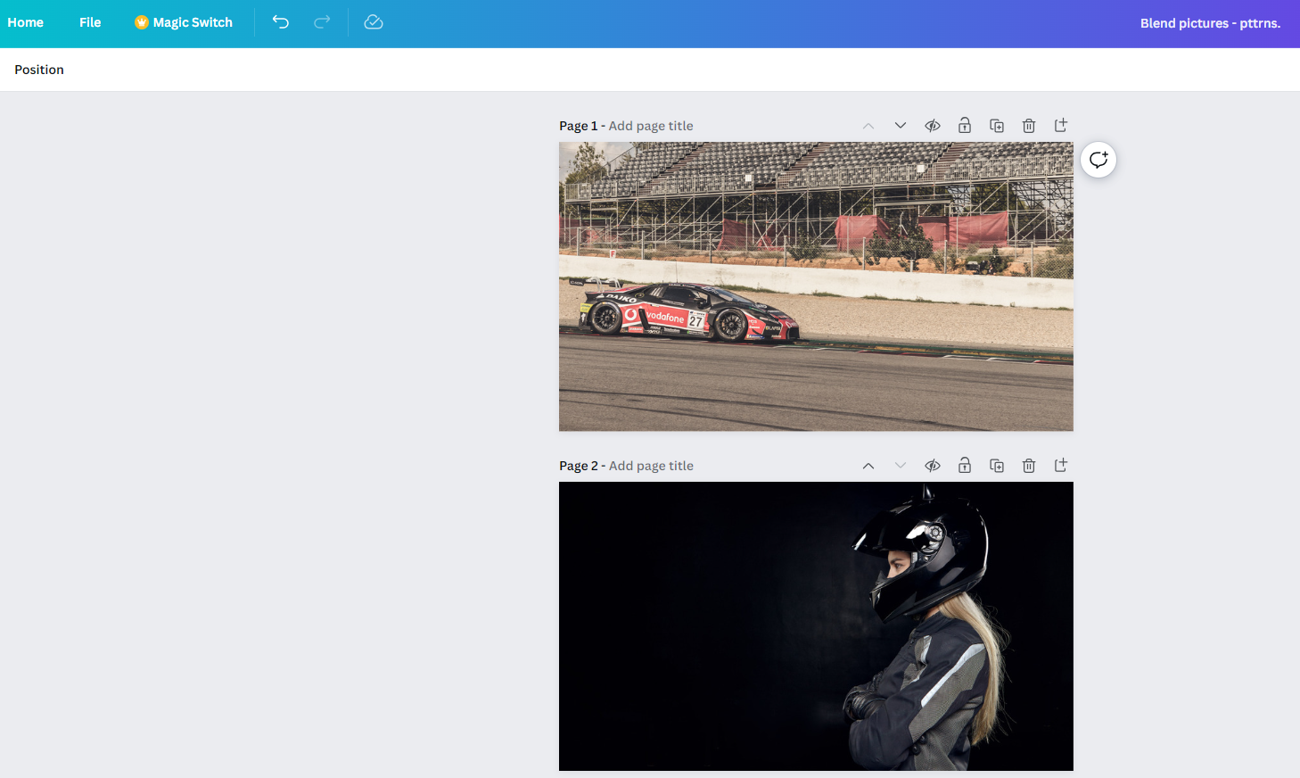
Task: Add a comment using the bubble icon
Action: tap(1098, 160)
